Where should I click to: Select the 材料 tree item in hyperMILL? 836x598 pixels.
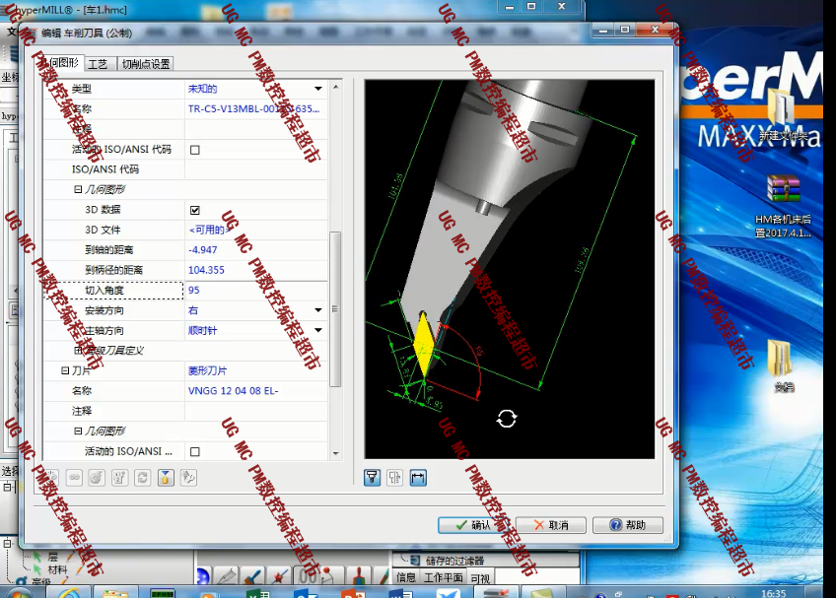click(57, 569)
